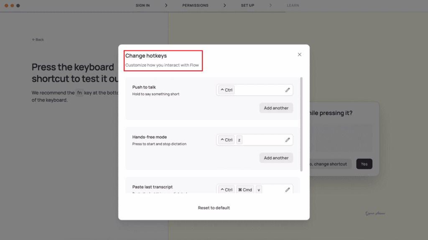The image size is (428, 240).
Task: Go to the Learn step
Action: click(x=293, y=5)
